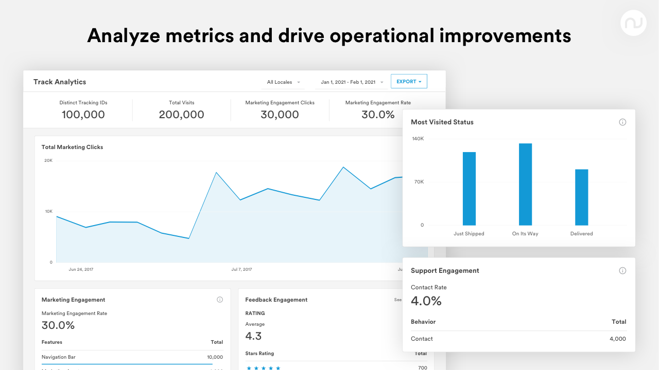Click the Total Visits value 200,000
659x370 pixels.
pyautogui.click(x=181, y=115)
